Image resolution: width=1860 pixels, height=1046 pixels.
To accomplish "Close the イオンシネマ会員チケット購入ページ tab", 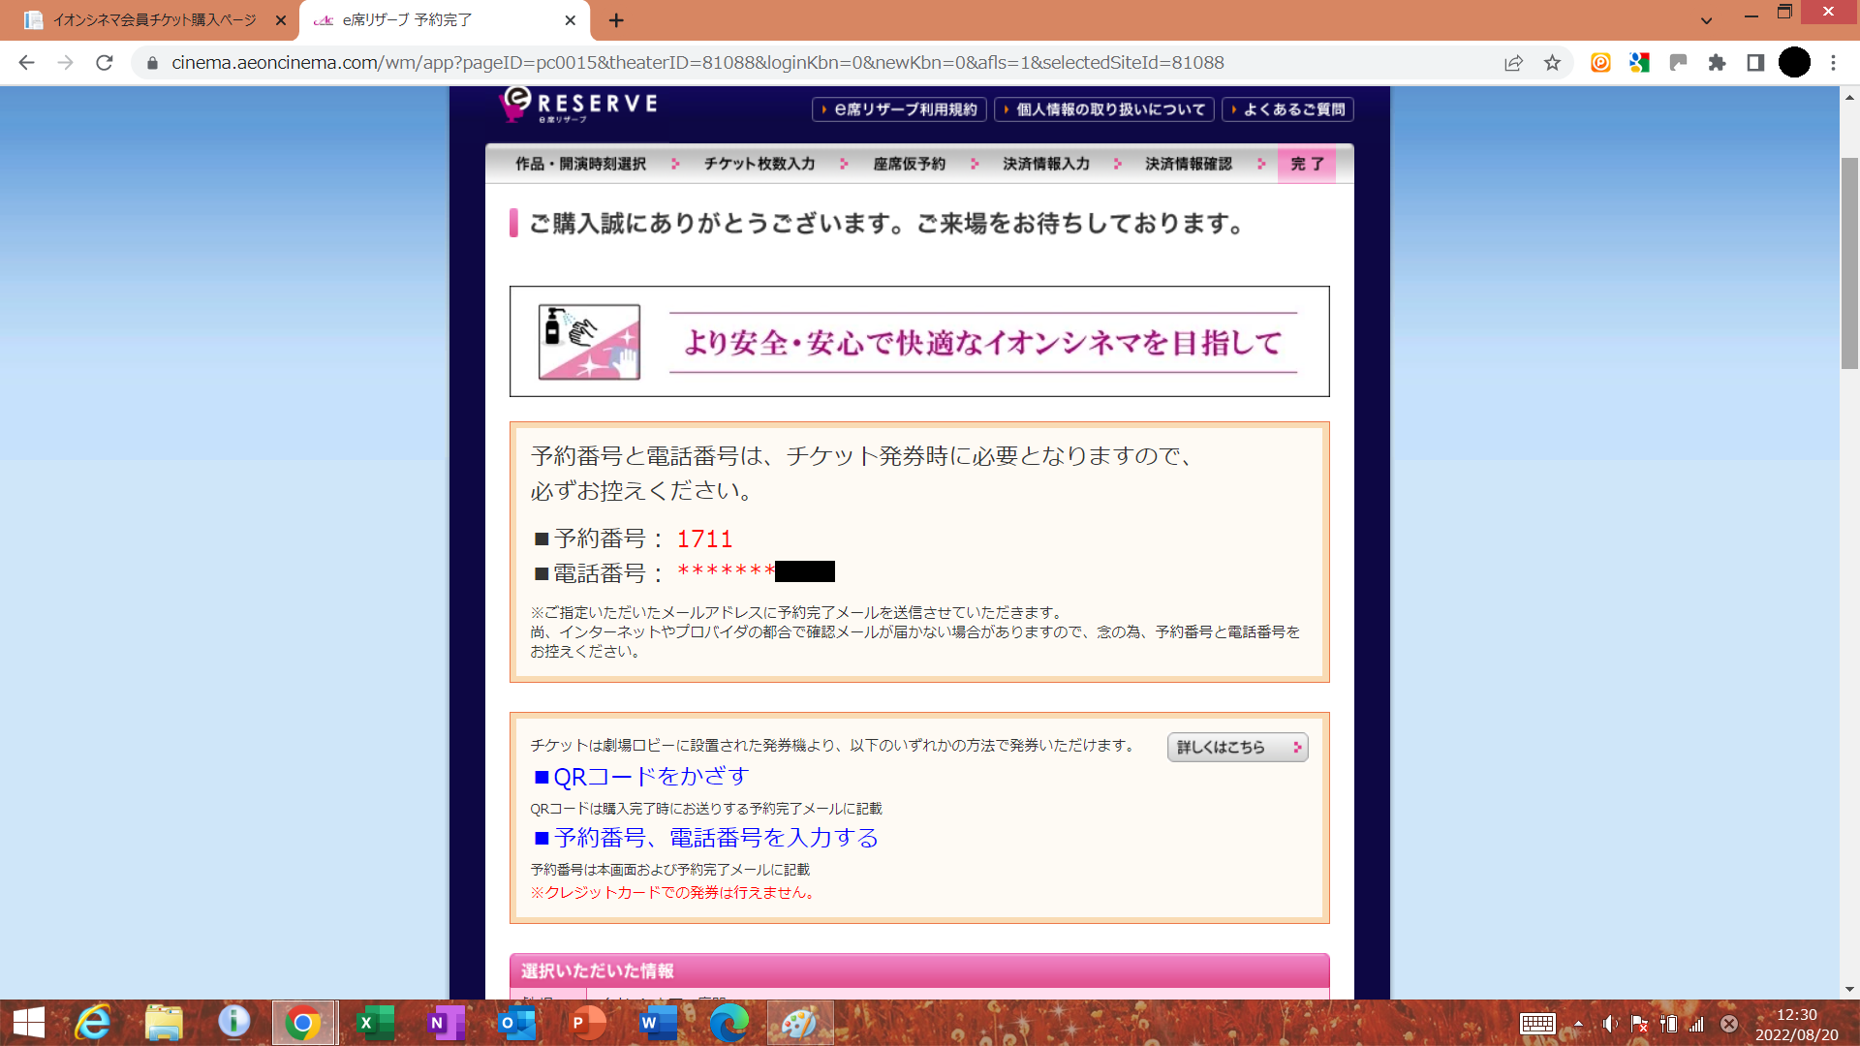I will click(281, 20).
